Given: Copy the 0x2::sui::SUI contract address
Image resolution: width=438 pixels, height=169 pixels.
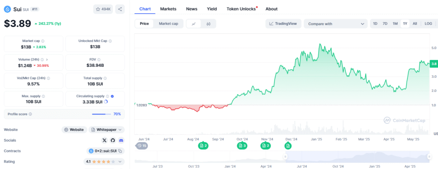Looking at the screenshot, I should pos(120,151).
